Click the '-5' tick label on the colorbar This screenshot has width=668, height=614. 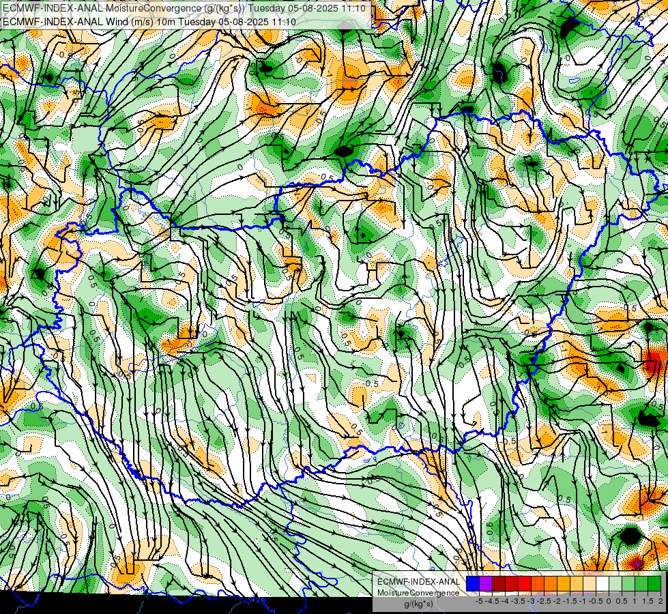(479, 601)
